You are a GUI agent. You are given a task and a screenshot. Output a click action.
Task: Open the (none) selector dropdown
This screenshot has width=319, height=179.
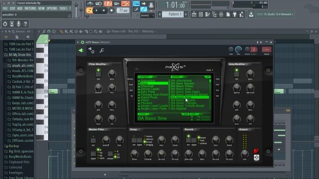[148, 15]
